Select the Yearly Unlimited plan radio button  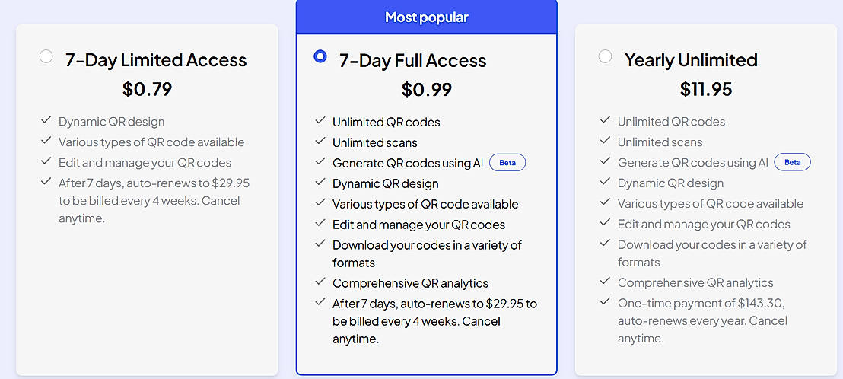point(605,56)
